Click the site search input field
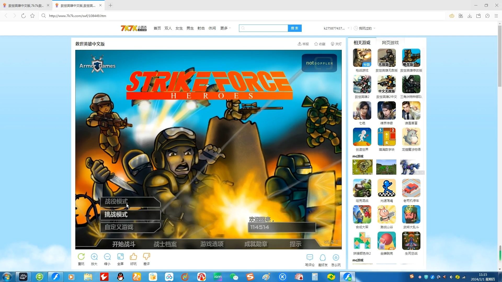502x282 pixels. point(264,28)
